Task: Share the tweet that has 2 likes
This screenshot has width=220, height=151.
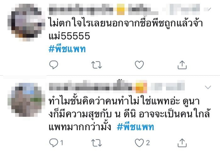Action: coord(182,143)
